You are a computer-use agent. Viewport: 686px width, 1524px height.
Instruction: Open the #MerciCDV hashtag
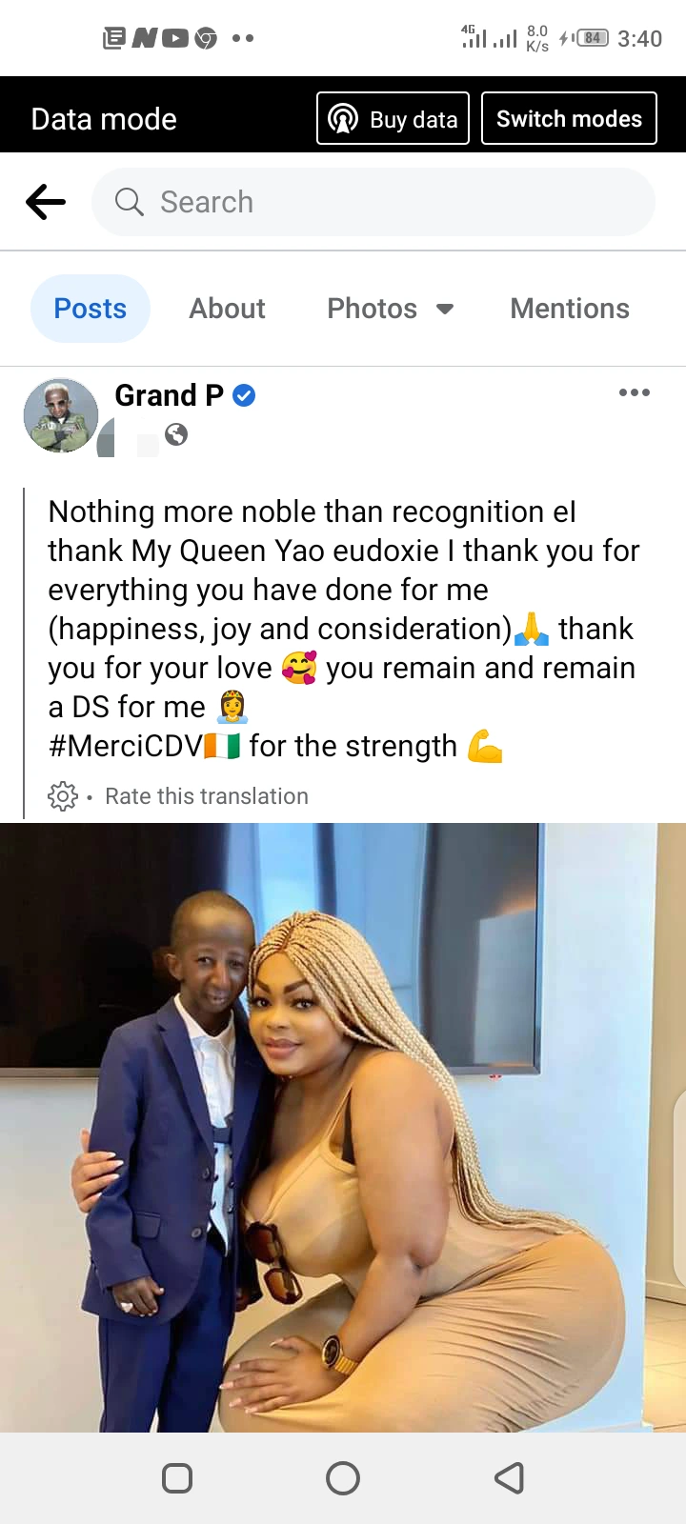tap(126, 746)
